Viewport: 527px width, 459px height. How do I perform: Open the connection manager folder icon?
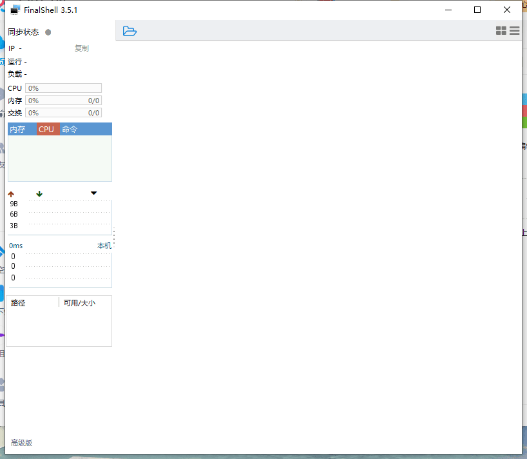[129, 31]
